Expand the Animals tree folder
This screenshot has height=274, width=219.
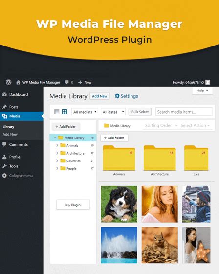(57, 145)
